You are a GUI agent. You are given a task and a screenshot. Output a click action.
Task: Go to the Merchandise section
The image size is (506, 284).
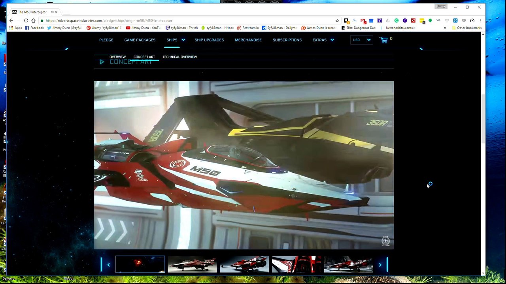tap(248, 40)
